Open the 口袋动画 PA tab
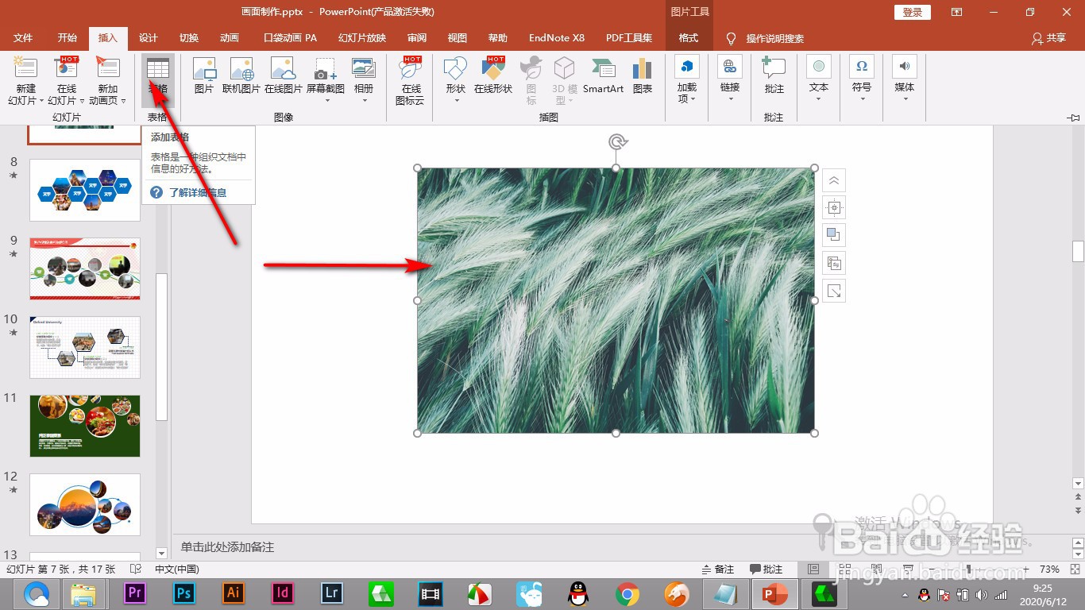 point(290,38)
